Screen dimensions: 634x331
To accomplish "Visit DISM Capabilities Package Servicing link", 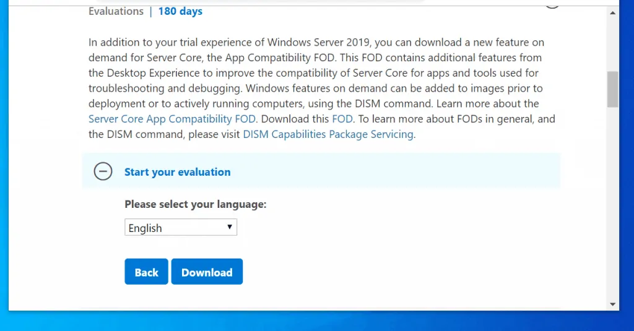I will point(328,134).
